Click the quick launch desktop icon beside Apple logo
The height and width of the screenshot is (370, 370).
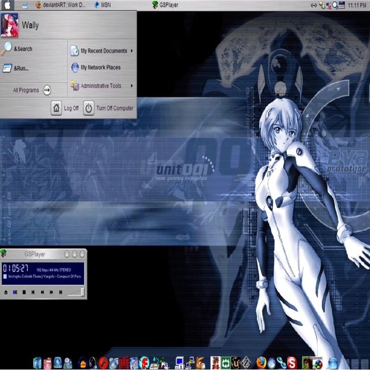coord(25,5)
